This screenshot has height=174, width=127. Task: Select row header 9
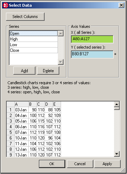11,155
